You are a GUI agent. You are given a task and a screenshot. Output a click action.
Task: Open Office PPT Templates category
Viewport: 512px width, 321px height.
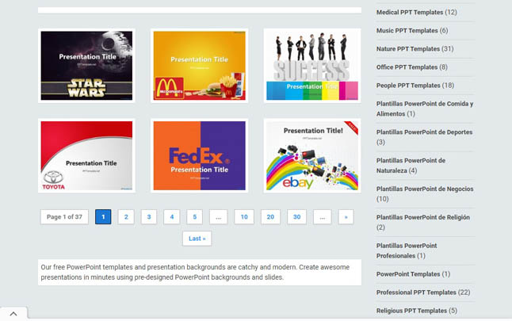[407, 67]
